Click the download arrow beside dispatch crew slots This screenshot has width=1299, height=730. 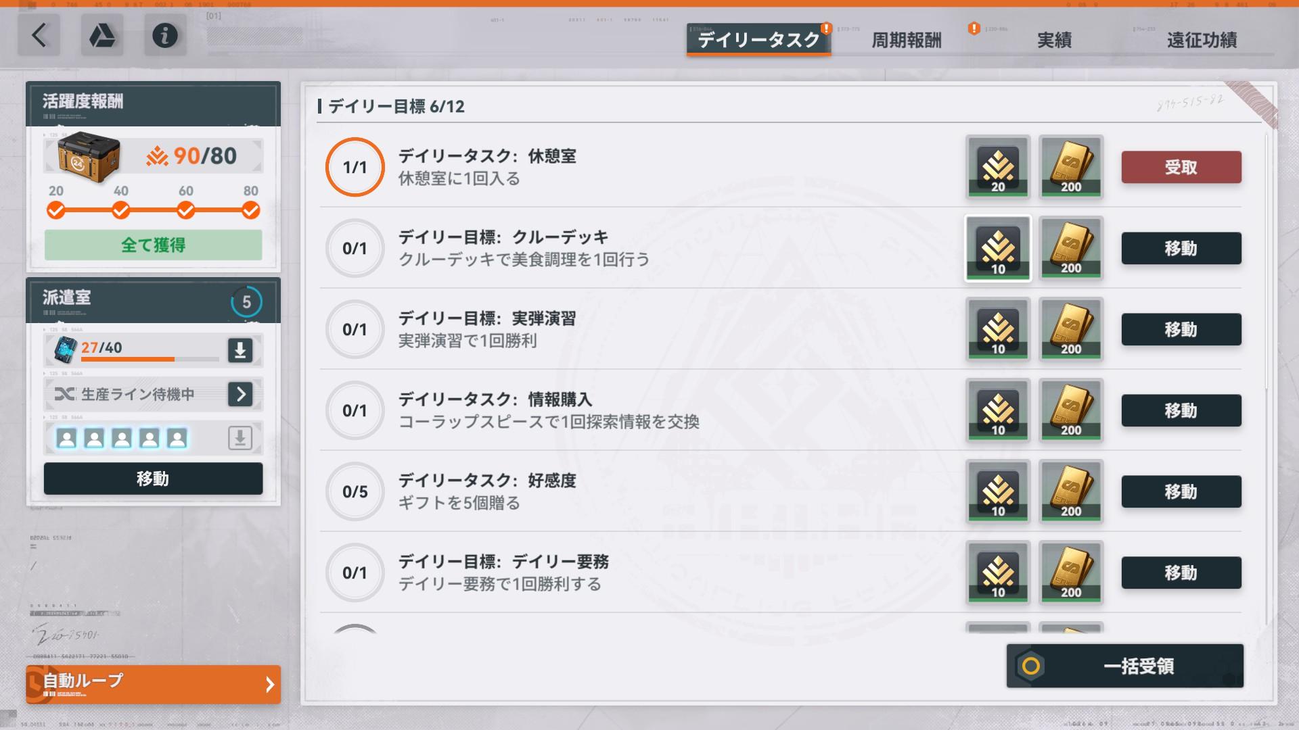click(x=240, y=438)
